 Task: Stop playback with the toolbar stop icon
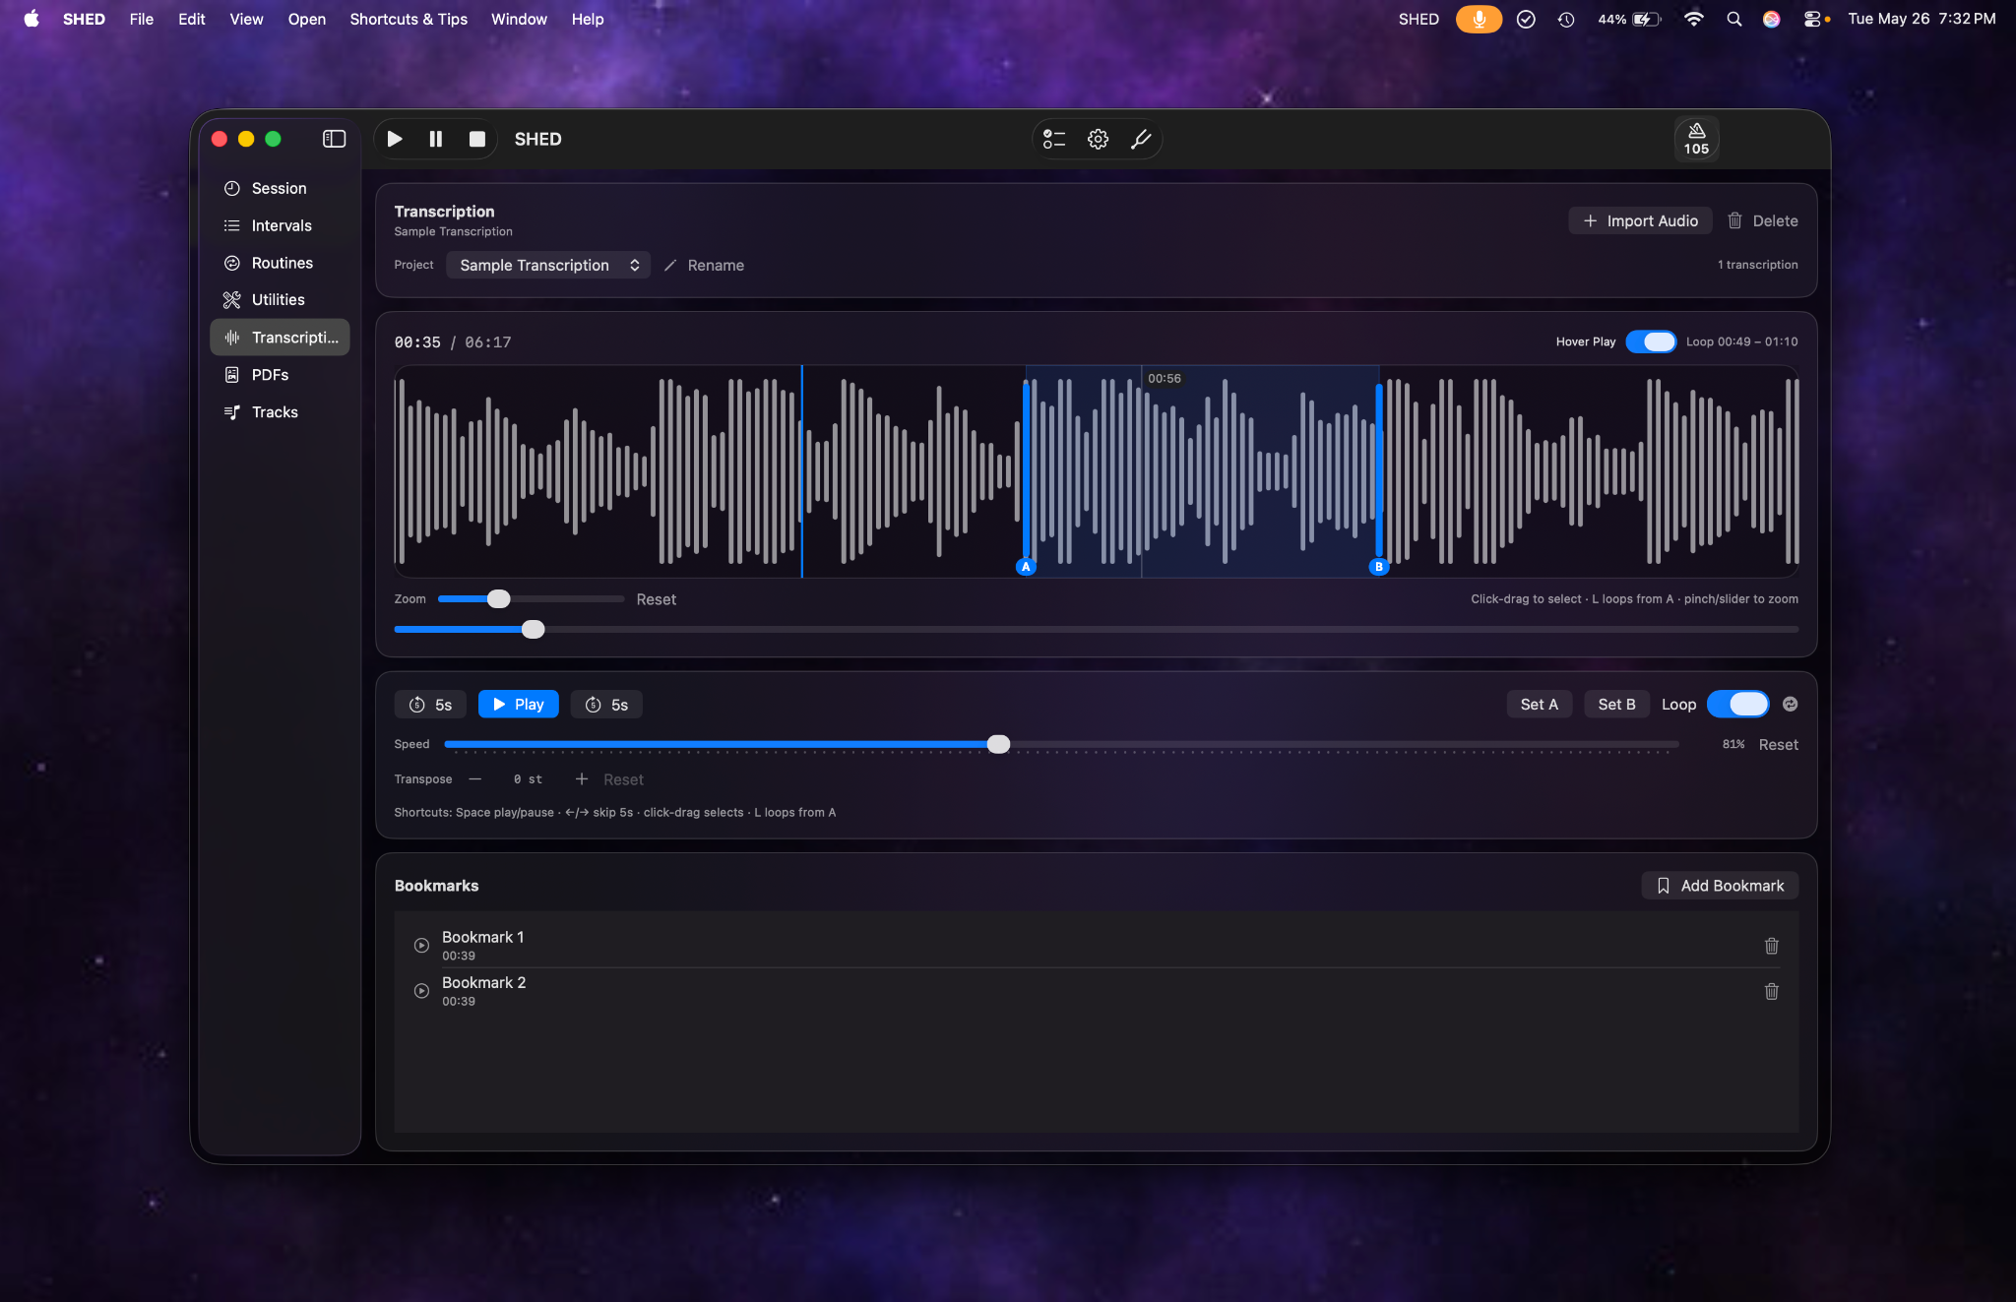pyautogui.click(x=477, y=139)
